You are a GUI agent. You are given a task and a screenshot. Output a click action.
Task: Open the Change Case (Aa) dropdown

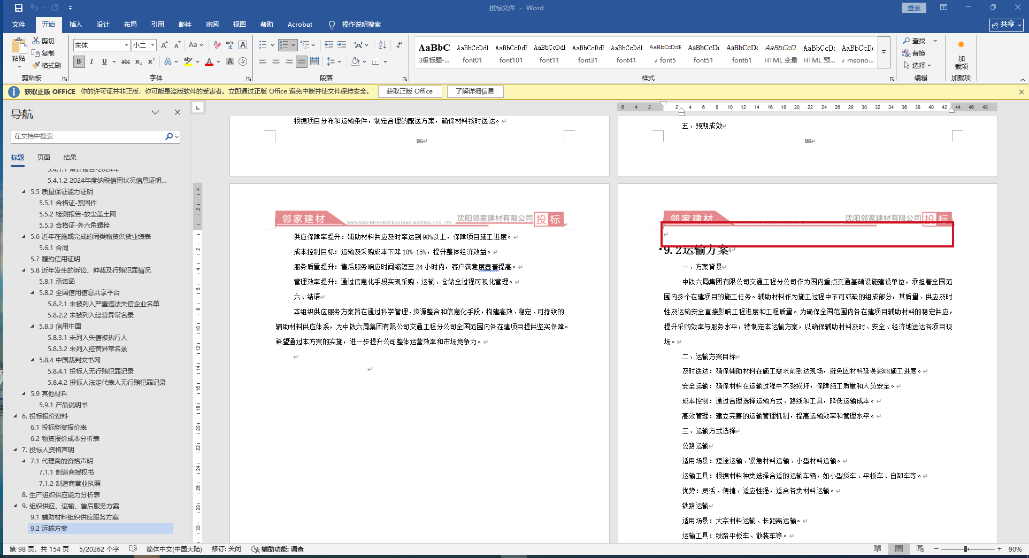(196, 45)
